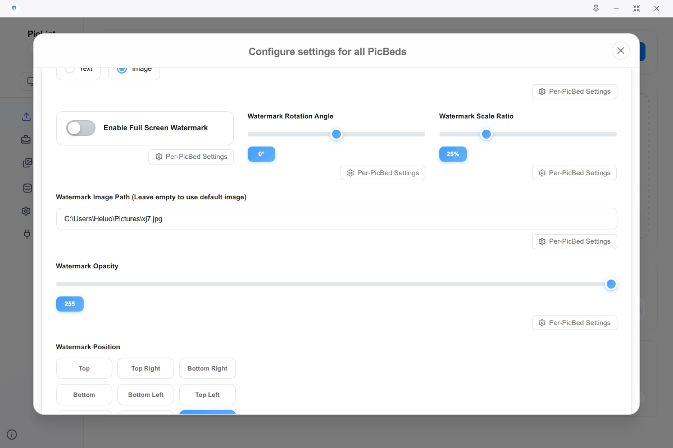Focus the Watermark Image Path field
Image resolution: width=673 pixels, height=448 pixels.
click(336, 219)
